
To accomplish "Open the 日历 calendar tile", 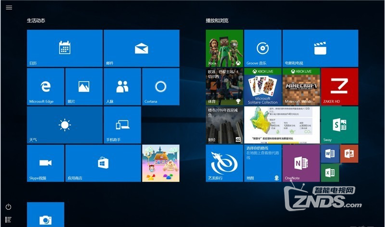I will [x=64, y=48].
